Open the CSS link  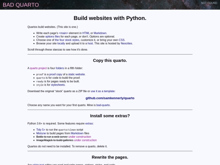click(122, 40)
